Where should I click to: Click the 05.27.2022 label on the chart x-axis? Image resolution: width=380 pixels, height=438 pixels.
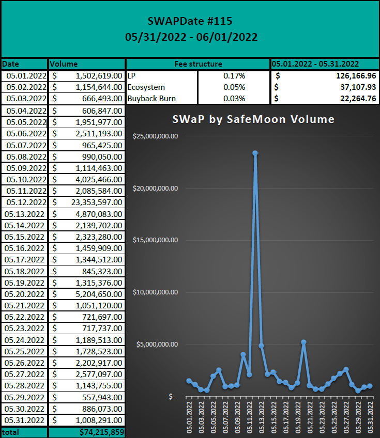pos(346,417)
